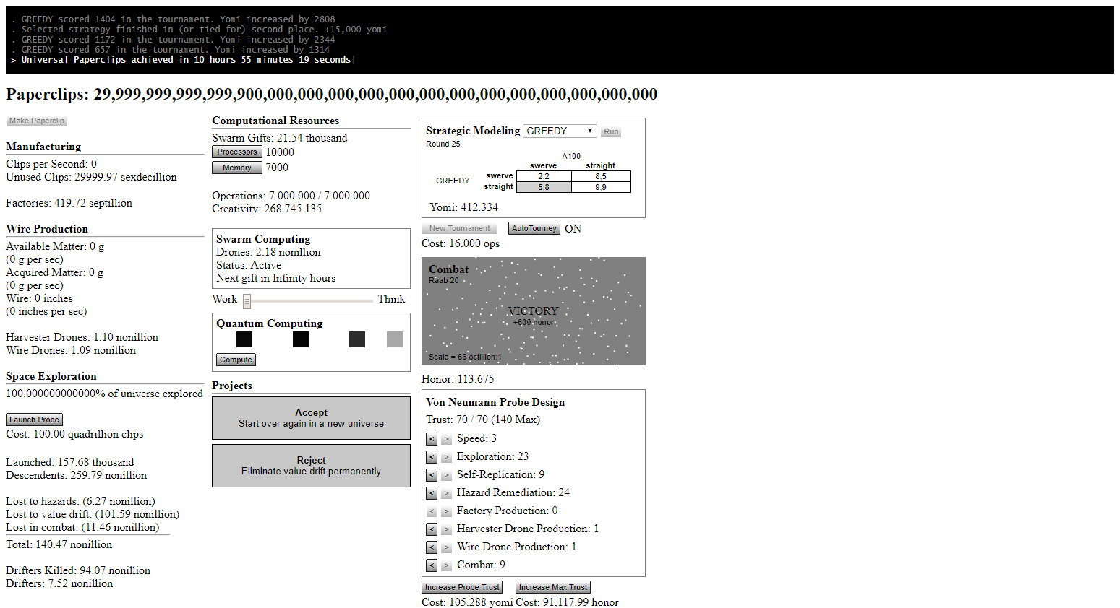Decrease probe Speed with left arrow
The image size is (1120, 608).
click(x=432, y=439)
